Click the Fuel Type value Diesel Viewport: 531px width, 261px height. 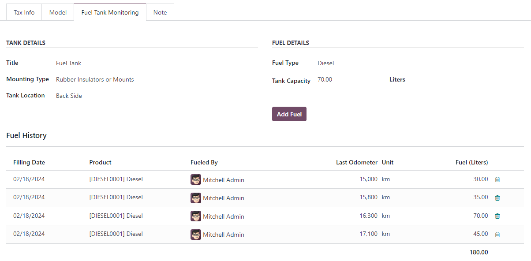coord(326,63)
